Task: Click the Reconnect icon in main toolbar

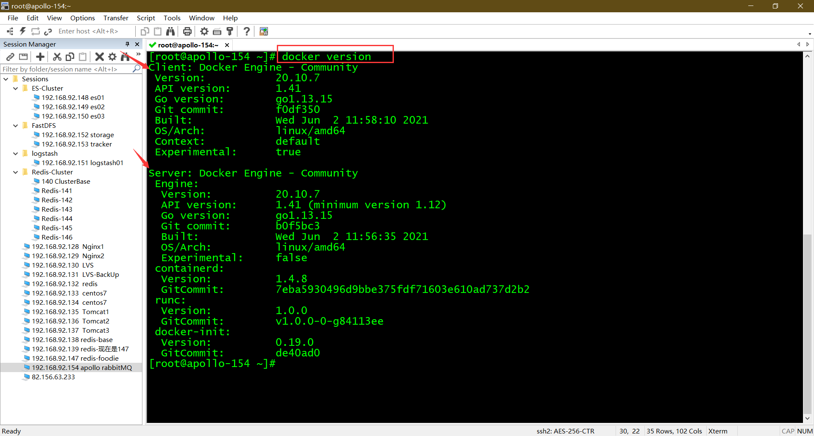Action: (x=36, y=31)
